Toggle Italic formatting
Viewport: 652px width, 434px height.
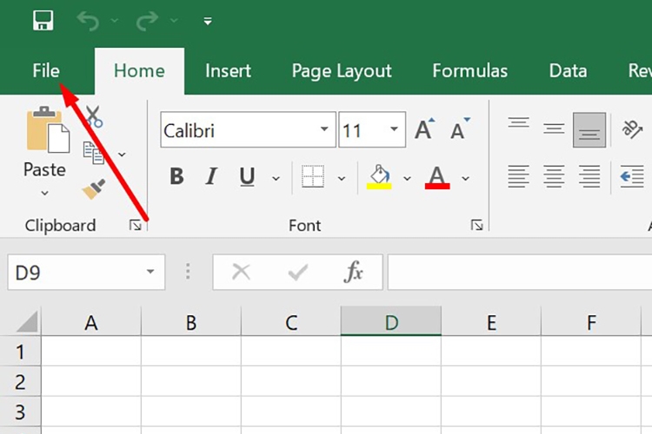tap(211, 176)
